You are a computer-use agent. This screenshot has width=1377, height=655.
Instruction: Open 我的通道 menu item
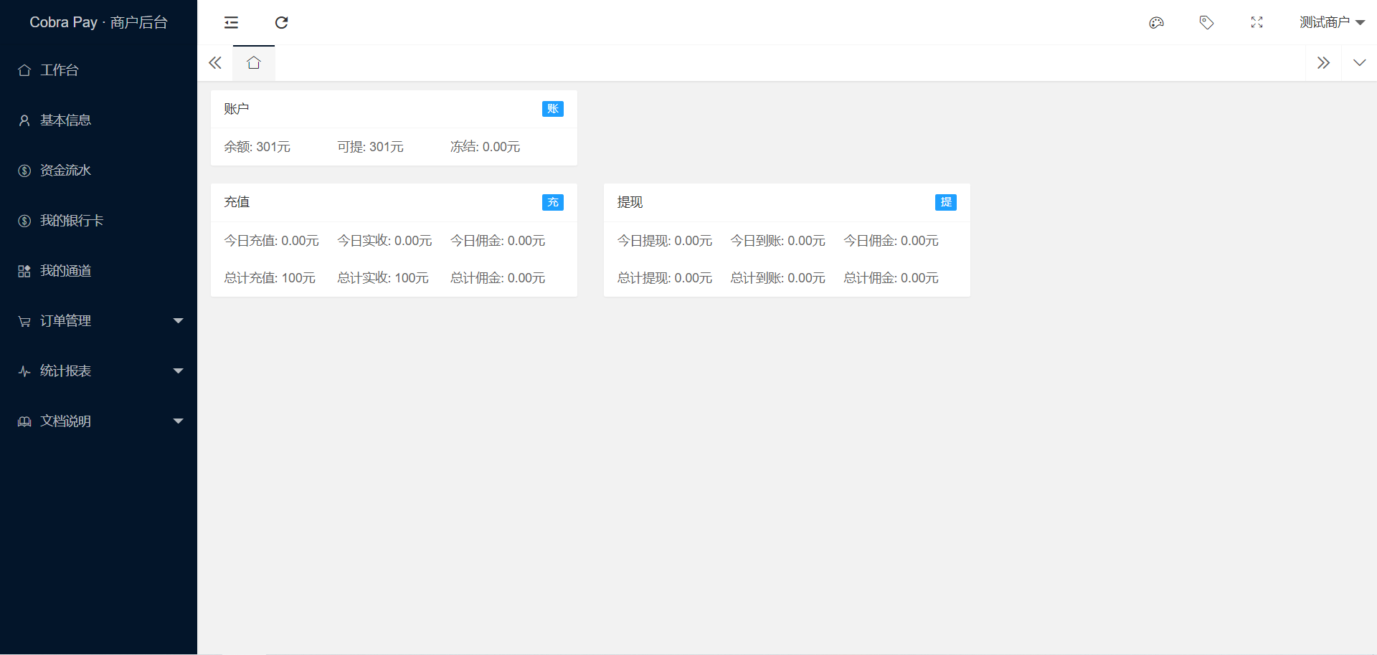tap(65, 271)
